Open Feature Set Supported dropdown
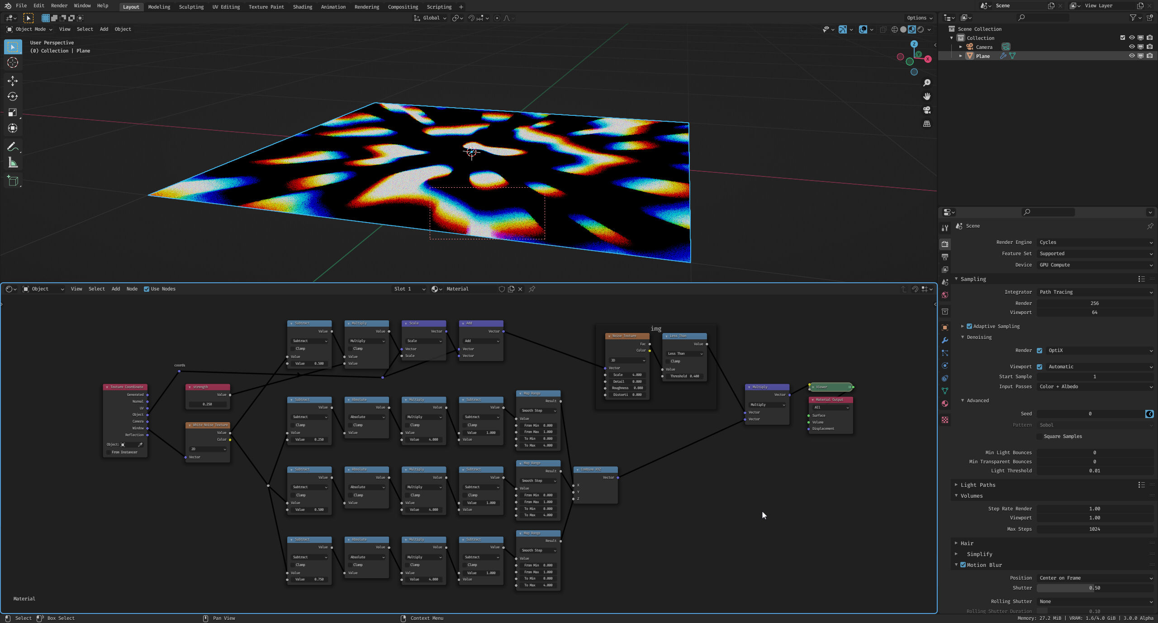This screenshot has height=623, width=1158. tap(1095, 254)
